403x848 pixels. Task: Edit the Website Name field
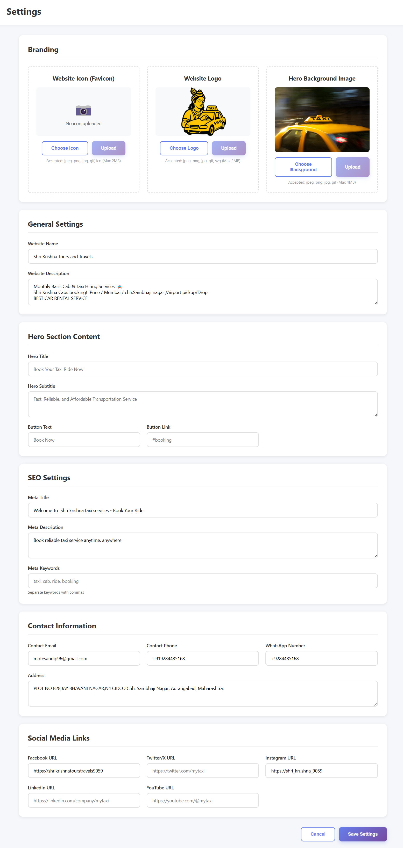[202, 256]
